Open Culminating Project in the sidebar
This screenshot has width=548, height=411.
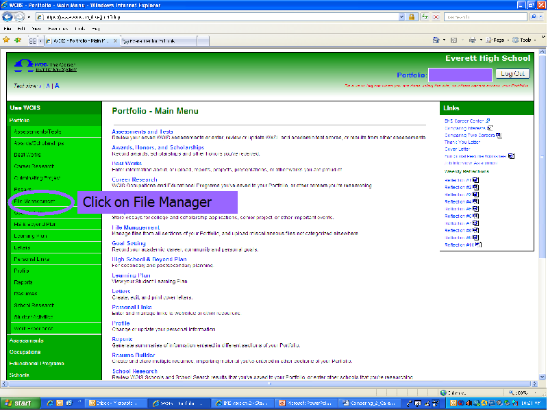(x=37, y=177)
